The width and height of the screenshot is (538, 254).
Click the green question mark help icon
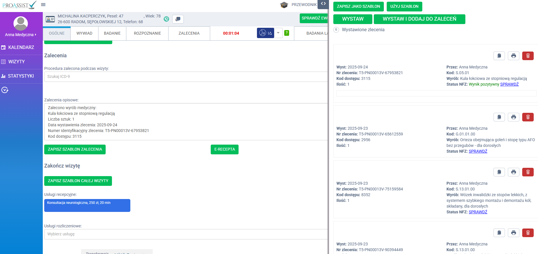(287, 33)
